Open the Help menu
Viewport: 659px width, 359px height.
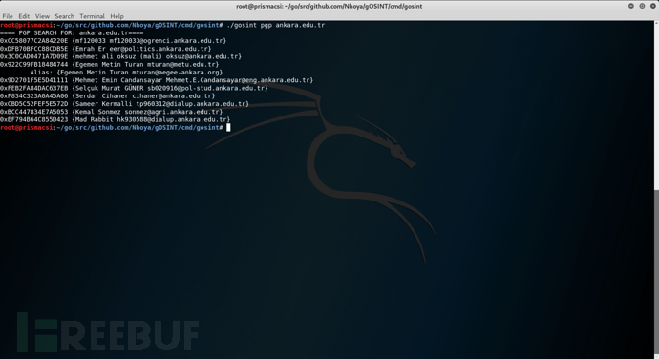[x=117, y=16]
